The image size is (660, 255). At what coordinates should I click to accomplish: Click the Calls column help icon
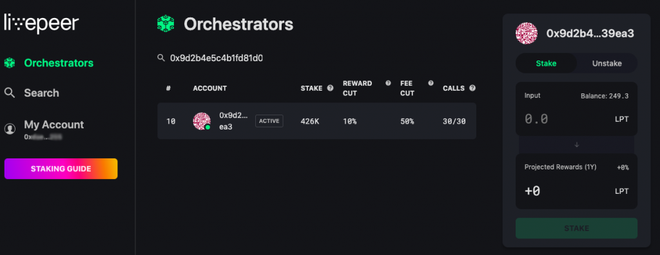(472, 88)
